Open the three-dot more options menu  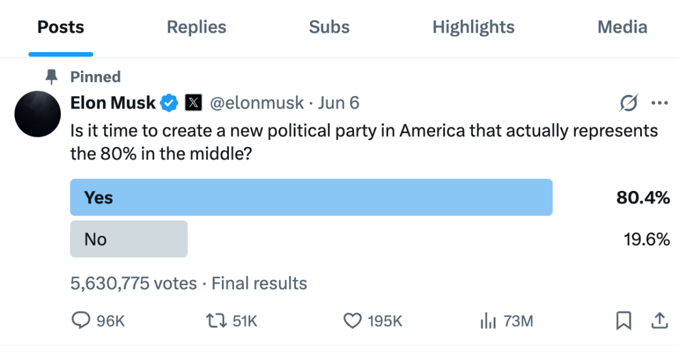[659, 103]
